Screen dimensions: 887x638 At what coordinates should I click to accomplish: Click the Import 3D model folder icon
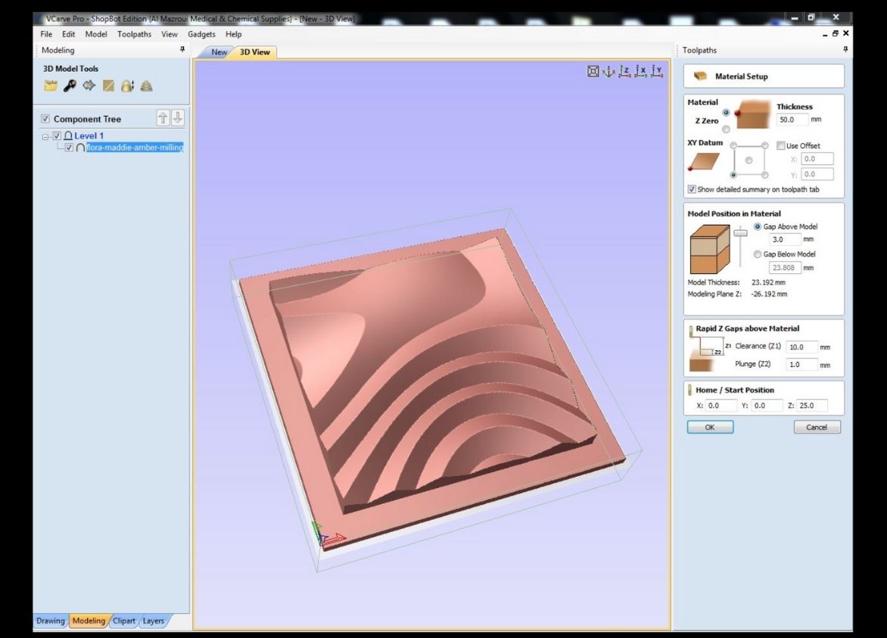tap(49, 86)
